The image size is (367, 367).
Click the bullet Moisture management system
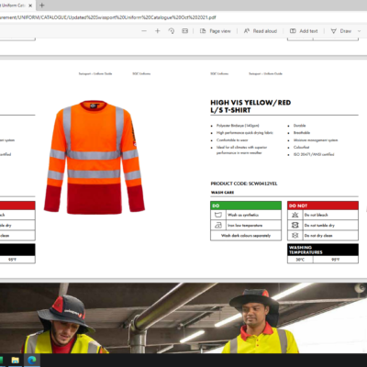[316, 140]
